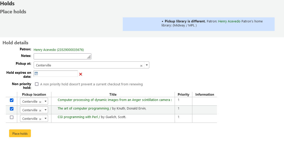Viewport: 284px width, 146px height.
Task: Expand pickup location dropdown for Anger scintillation row
Action: click(45, 101)
